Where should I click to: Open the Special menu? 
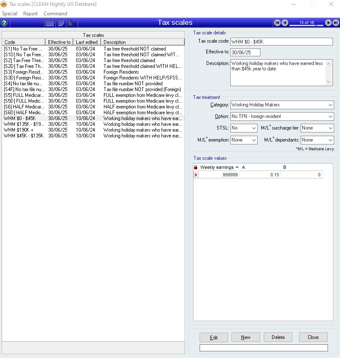(x=10, y=14)
